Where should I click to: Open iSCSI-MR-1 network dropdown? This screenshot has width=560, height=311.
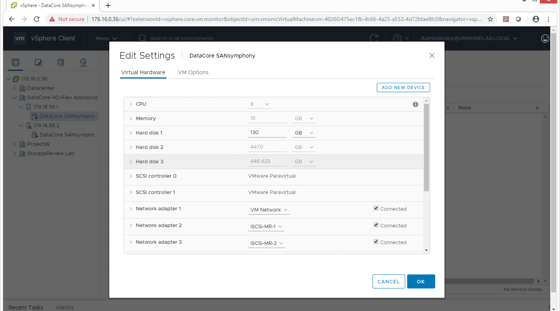(266, 226)
